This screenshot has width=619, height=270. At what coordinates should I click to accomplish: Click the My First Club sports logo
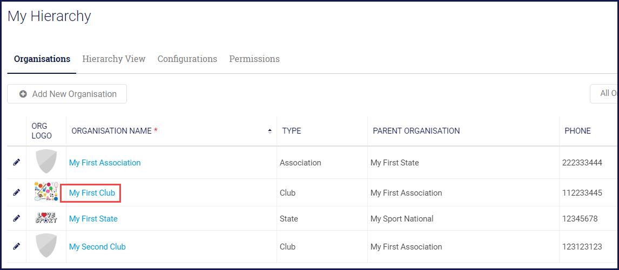[x=46, y=192]
